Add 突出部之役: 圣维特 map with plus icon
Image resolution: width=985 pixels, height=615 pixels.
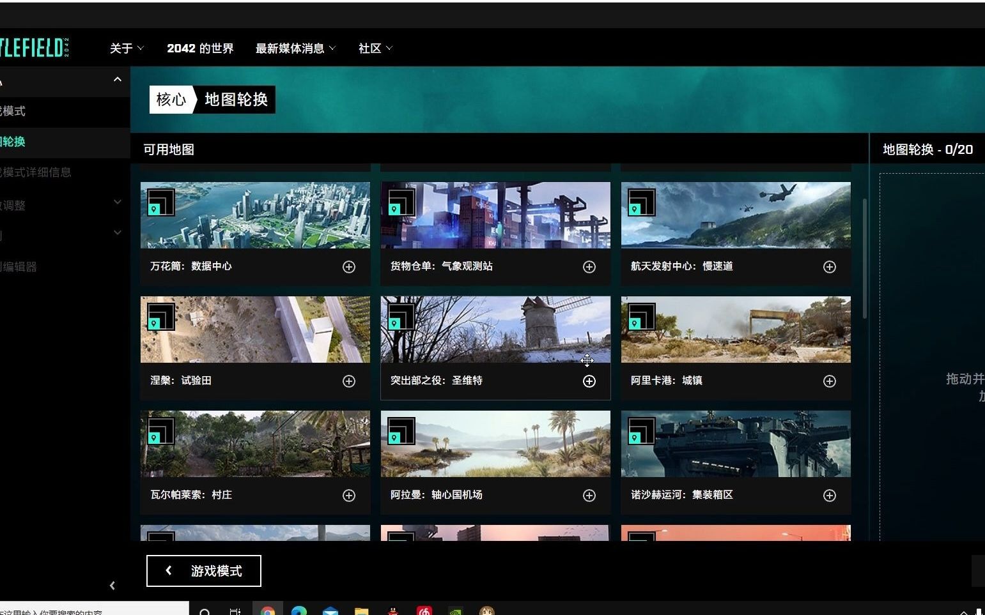[x=589, y=381]
